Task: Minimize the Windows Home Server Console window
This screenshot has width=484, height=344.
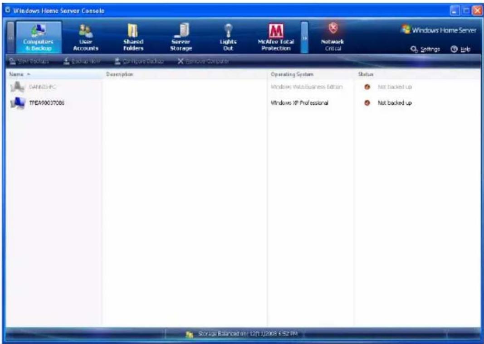Action: pyautogui.click(x=455, y=11)
